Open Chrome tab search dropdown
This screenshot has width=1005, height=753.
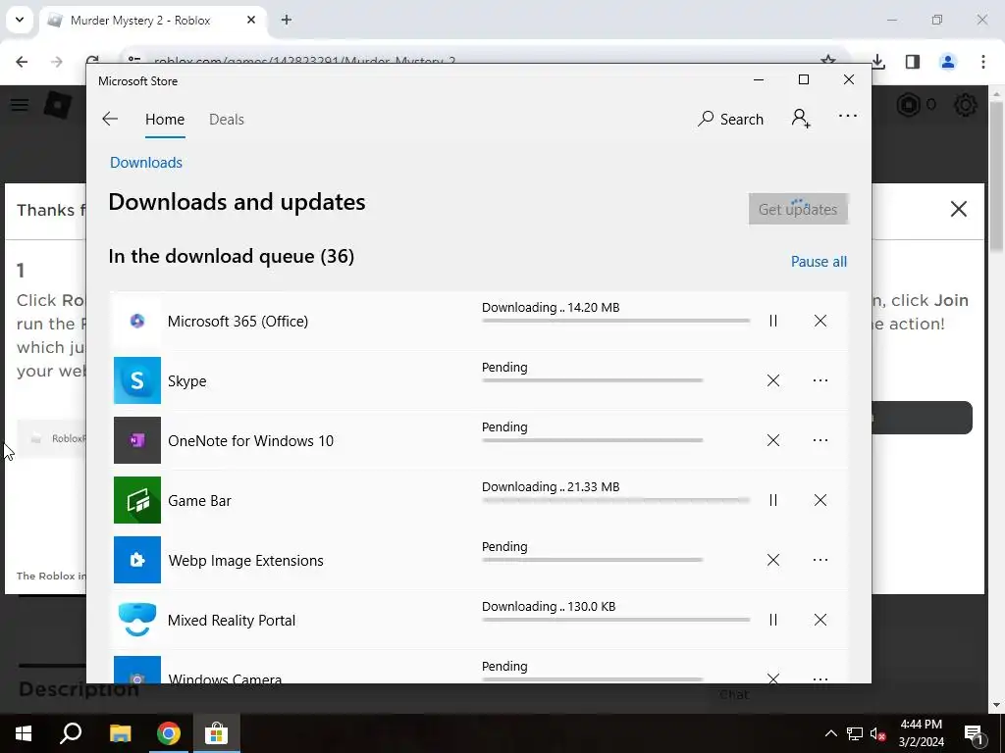pyautogui.click(x=20, y=20)
